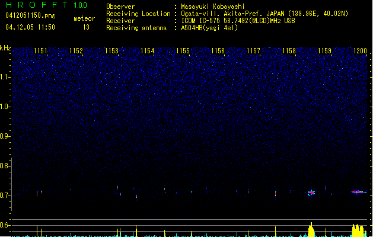Click the 1155 time axis label

[x=183, y=51]
